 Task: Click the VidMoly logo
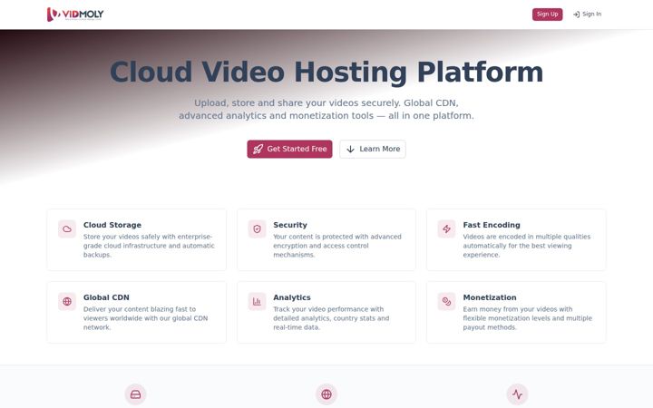75,15
